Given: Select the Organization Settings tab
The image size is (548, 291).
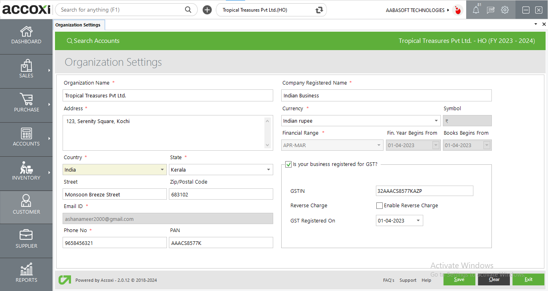Looking at the screenshot, I should click(78, 25).
